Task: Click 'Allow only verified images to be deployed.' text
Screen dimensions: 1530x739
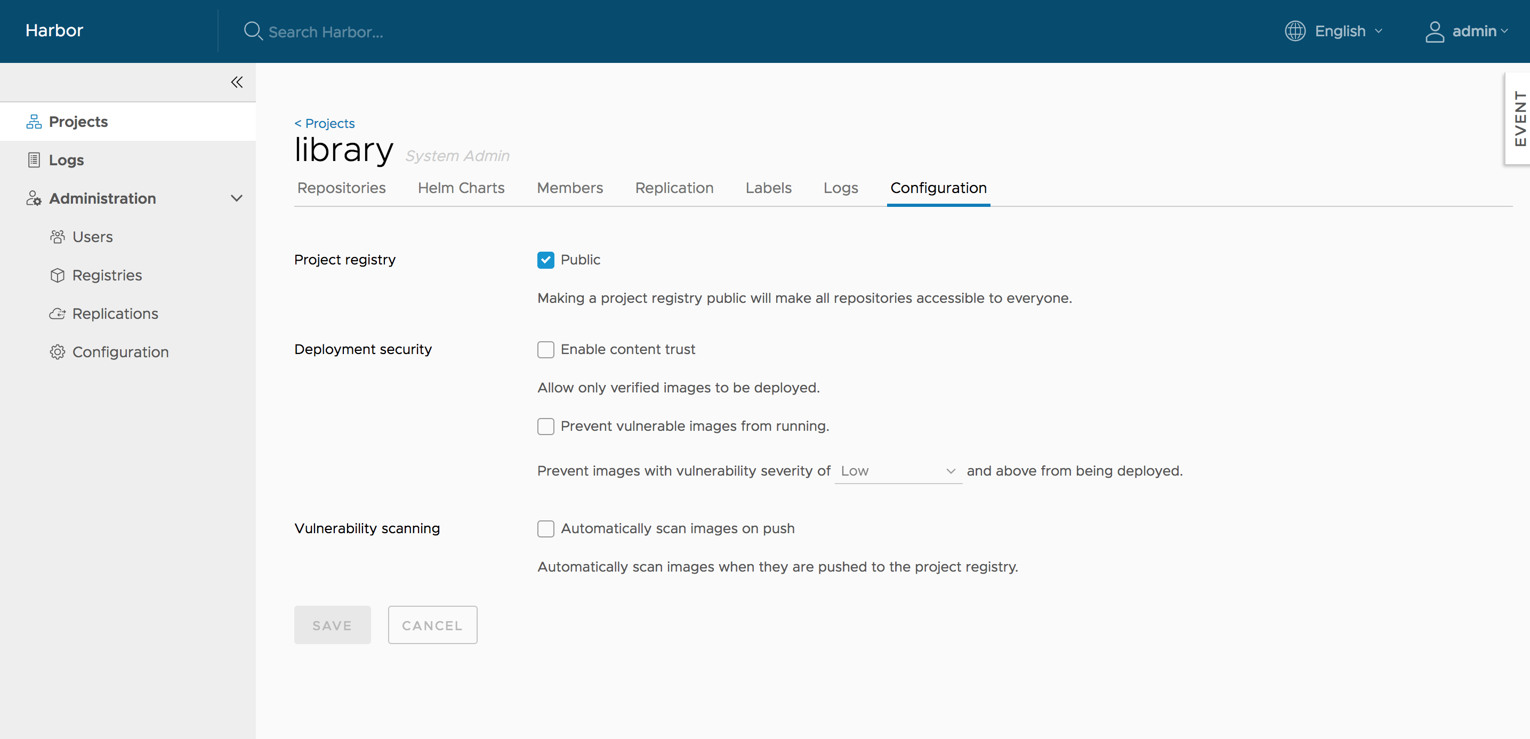Action: [x=678, y=388]
